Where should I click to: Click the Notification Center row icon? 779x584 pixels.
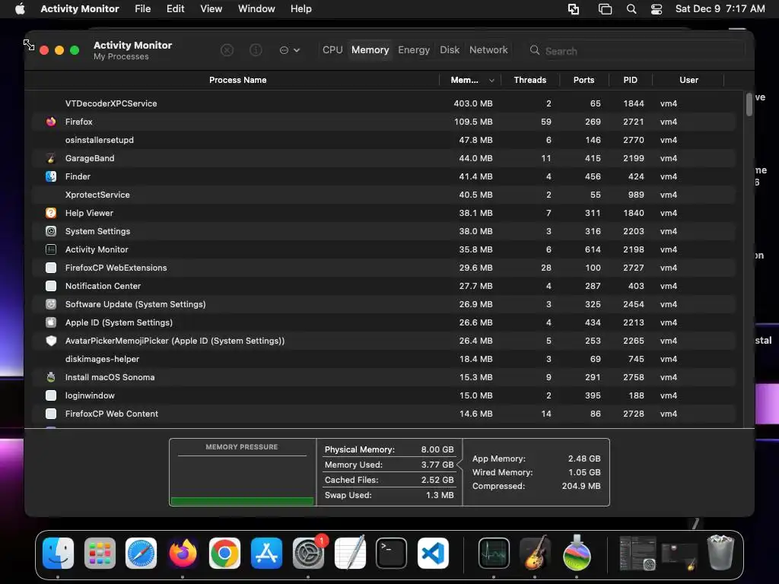[x=51, y=286]
